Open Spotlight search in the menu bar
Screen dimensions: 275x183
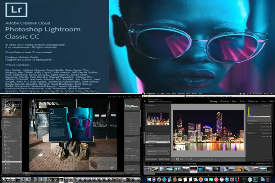(268, 94)
